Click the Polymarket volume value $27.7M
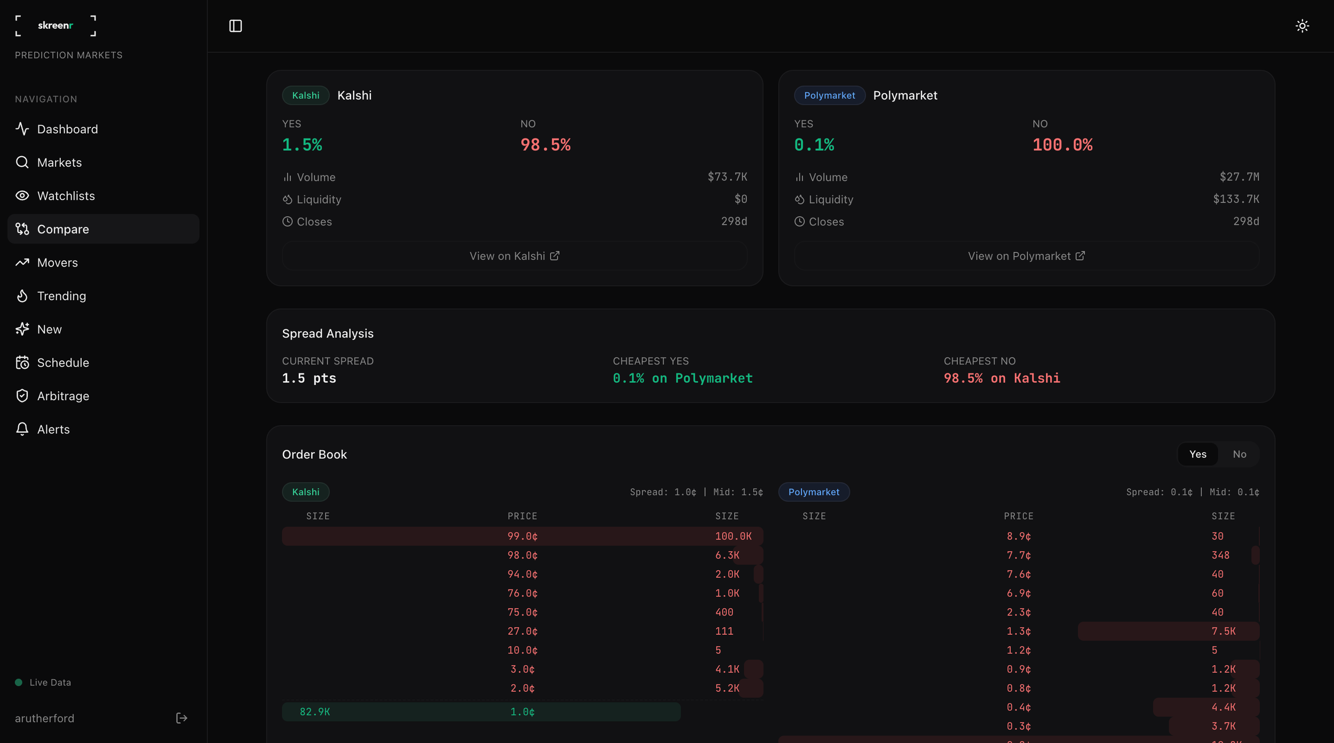This screenshot has width=1334, height=743. [x=1239, y=176]
